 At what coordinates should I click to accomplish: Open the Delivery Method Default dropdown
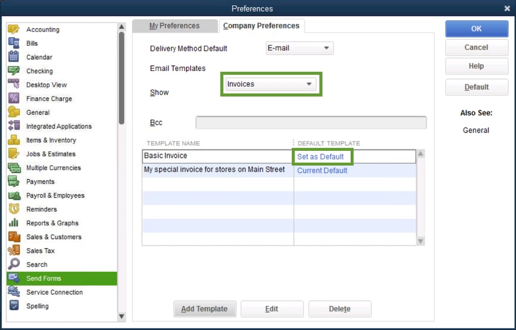point(299,48)
